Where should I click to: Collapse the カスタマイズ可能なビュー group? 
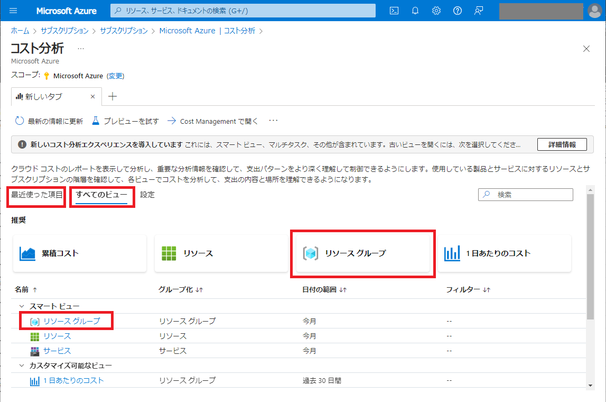pos(22,366)
